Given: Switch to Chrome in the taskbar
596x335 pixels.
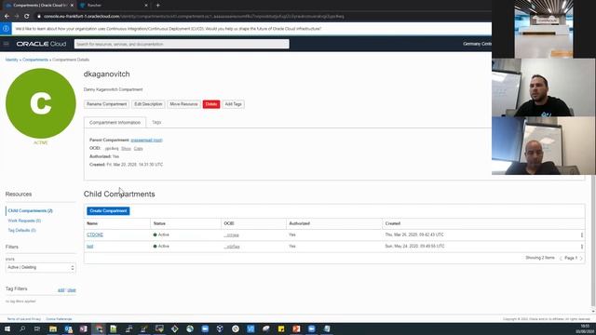Looking at the screenshot, I should [99, 328].
